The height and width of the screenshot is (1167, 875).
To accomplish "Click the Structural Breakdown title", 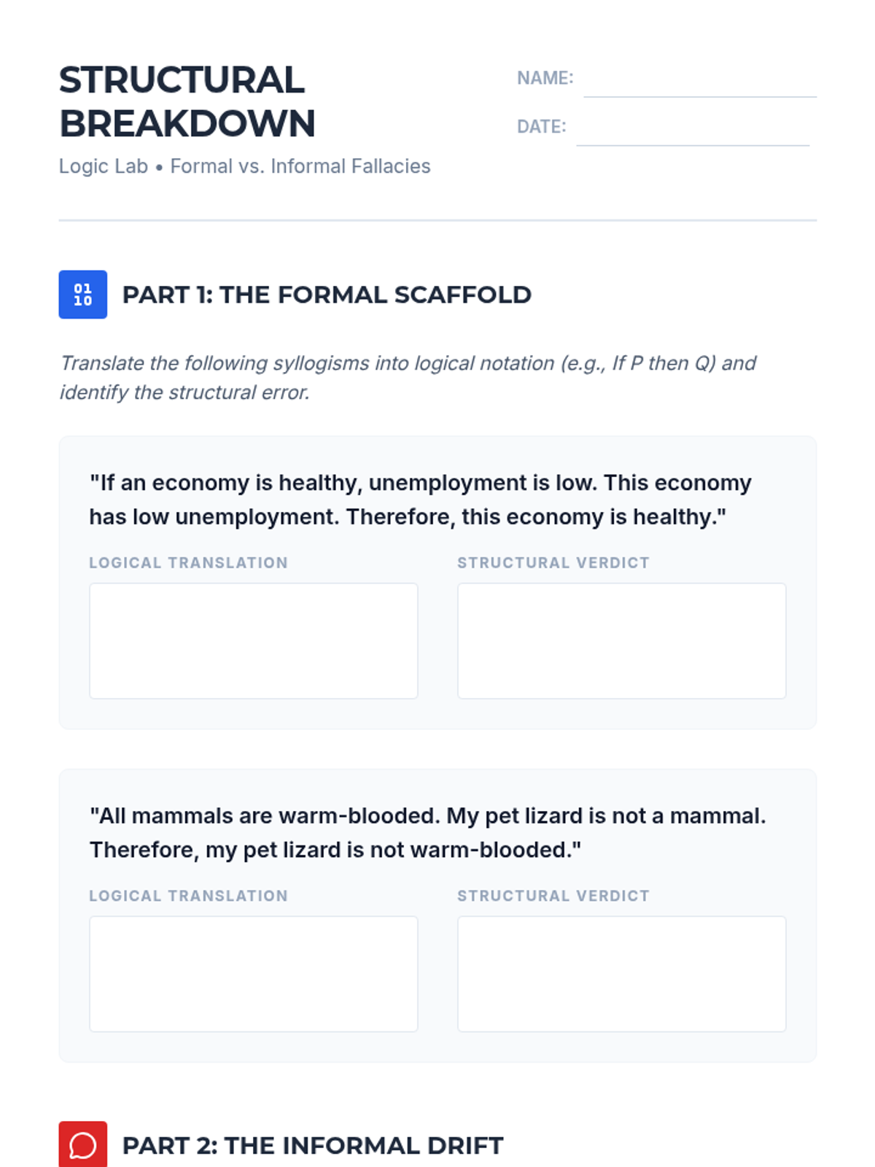I will tap(187, 101).
